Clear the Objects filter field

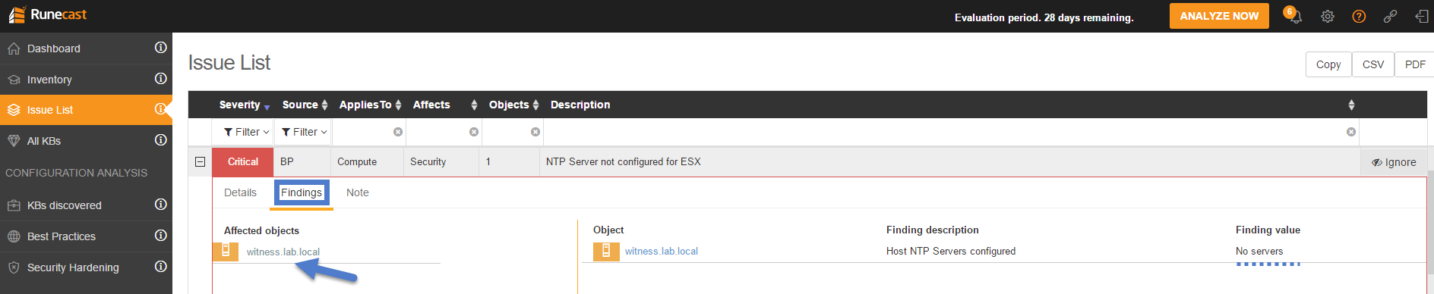click(x=535, y=132)
